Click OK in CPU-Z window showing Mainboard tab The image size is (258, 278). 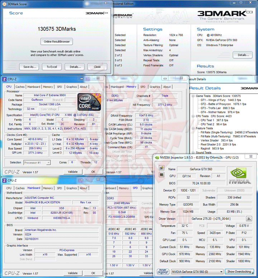(93, 273)
